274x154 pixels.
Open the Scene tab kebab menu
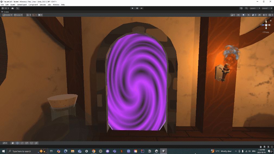272,12
